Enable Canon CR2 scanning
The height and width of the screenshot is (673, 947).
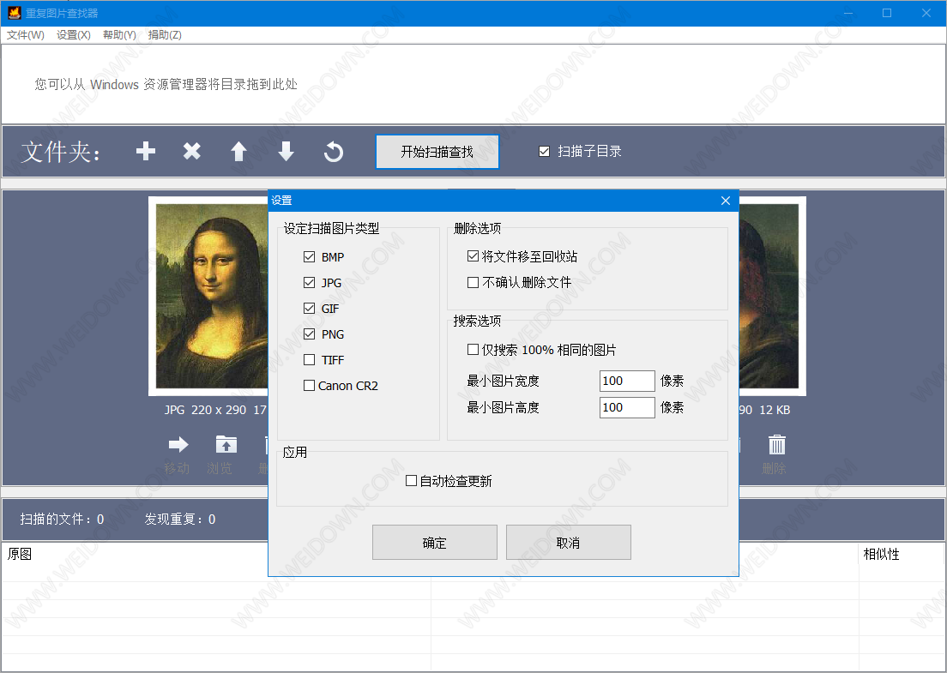point(309,385)
